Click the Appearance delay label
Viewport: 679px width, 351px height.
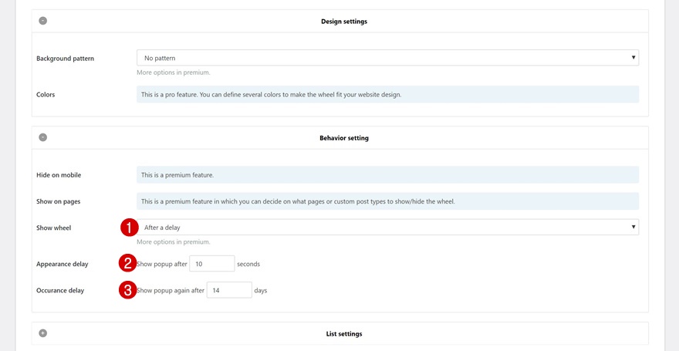62,264
